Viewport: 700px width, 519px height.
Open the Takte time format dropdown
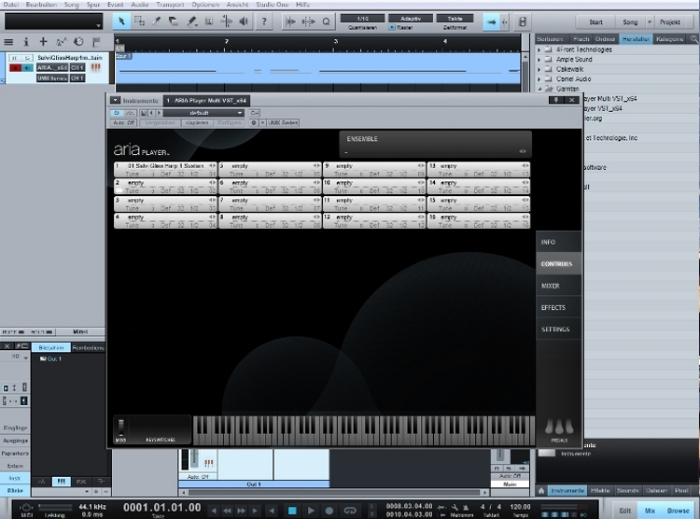455,19
